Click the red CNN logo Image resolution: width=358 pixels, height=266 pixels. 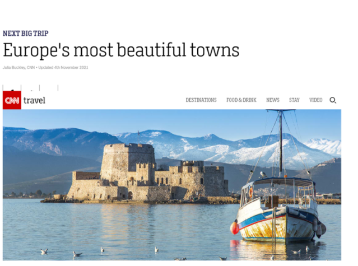pyautogui.click(x=12, y=100)
